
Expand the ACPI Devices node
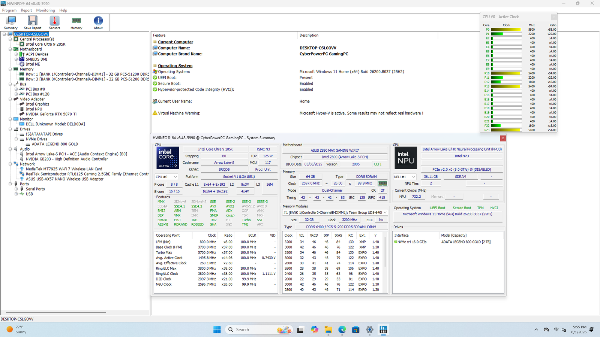point(16,54)
